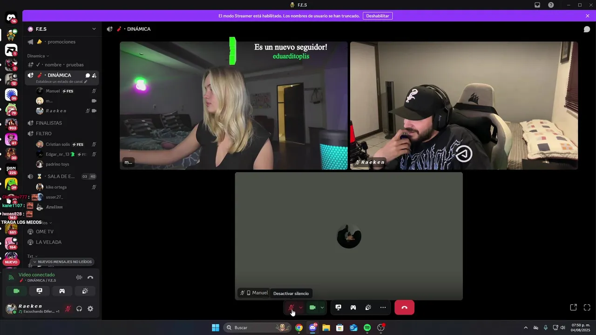Dismiss the Streamer mode banner
Viewport: 596px width, 335px height.
tap(588, 16)
